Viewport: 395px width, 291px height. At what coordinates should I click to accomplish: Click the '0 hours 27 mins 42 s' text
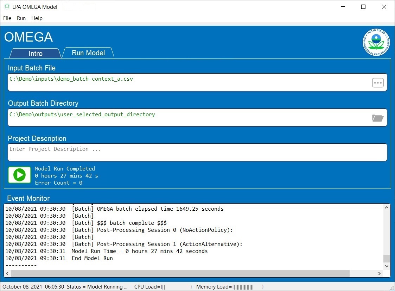66,175
